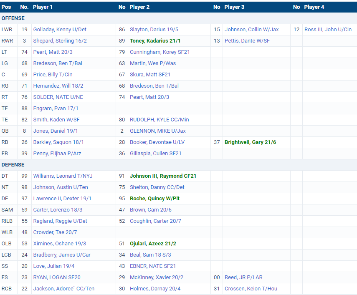Open Skura, Matt SF21 link
The image size is (357, 295).
click(150, 75)
